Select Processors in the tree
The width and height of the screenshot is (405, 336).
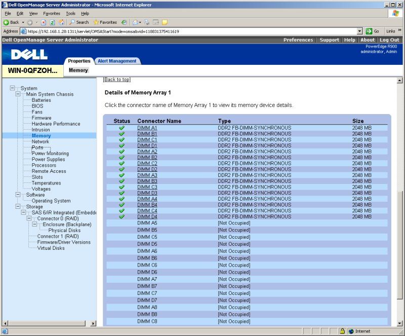44,165
